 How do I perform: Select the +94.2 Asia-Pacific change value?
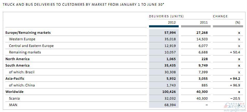click(235, 79)
